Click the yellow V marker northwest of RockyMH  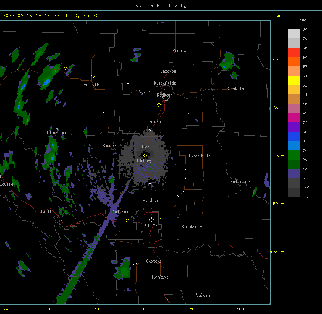65,69
